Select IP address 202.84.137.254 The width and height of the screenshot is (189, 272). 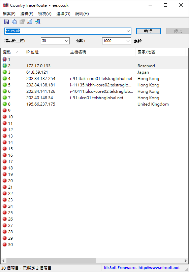[x=41, y=79]
